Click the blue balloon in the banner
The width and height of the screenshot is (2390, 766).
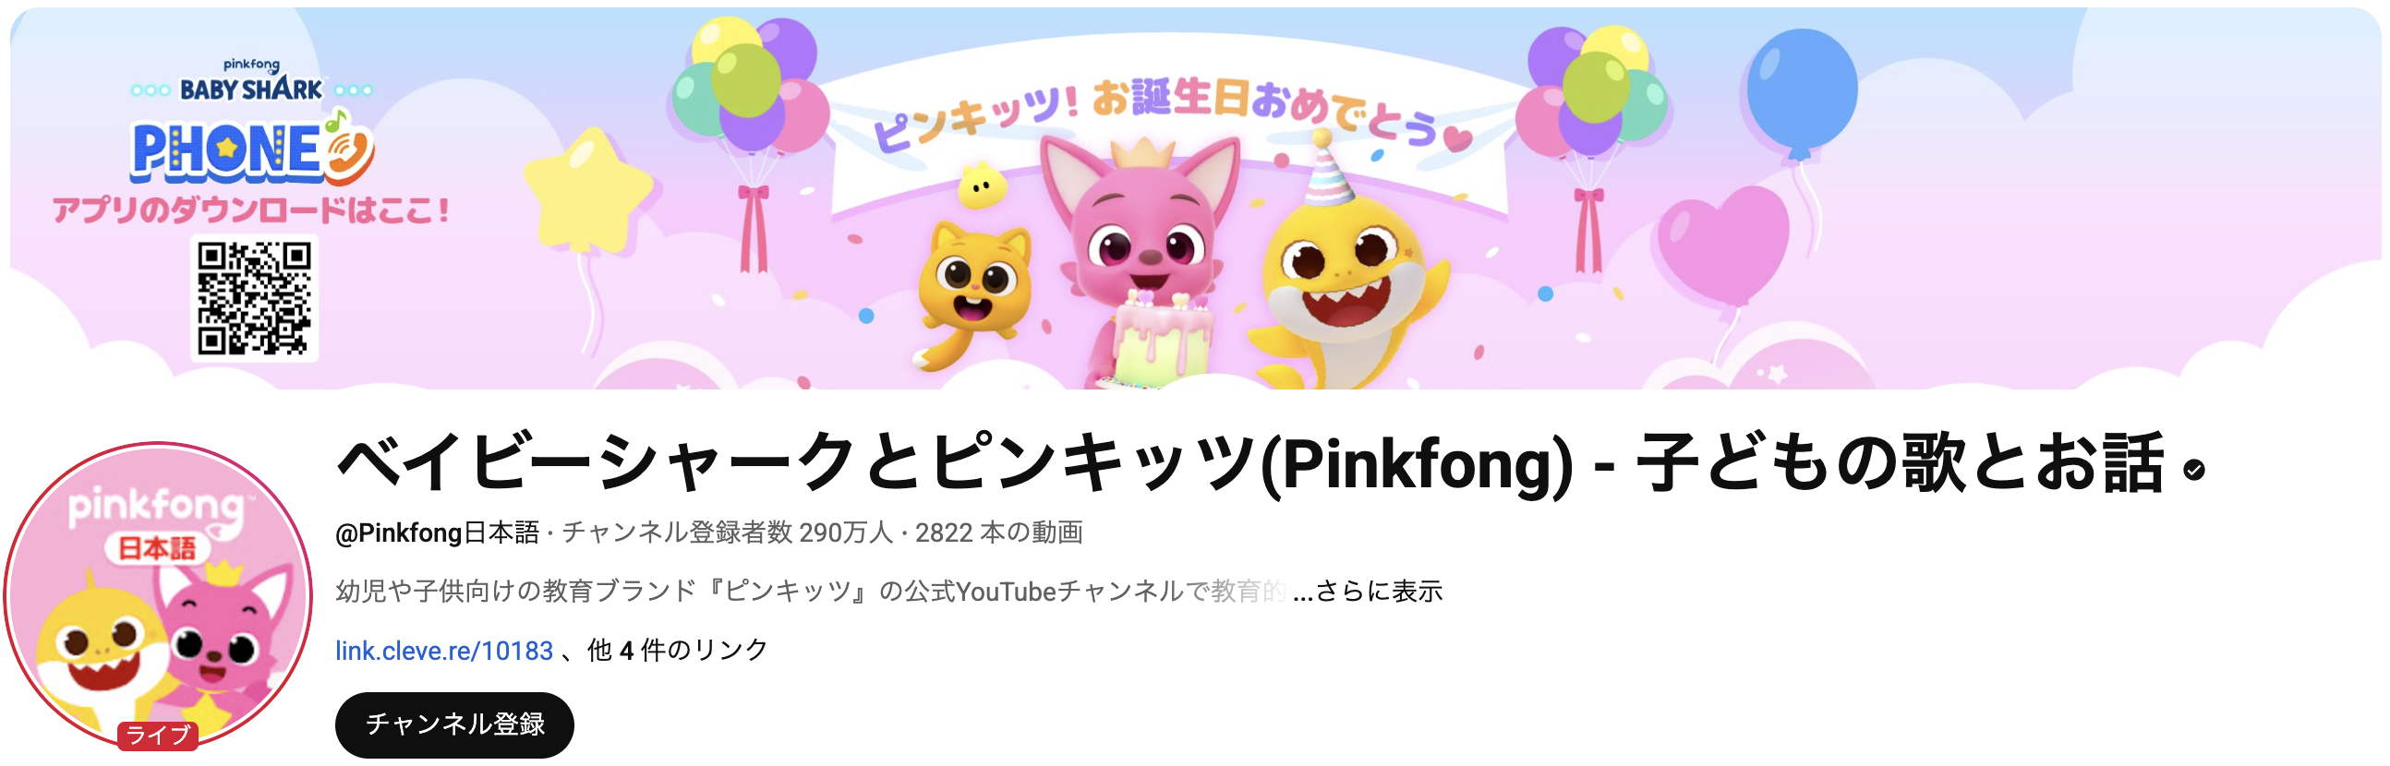[x=1801, y=92]
